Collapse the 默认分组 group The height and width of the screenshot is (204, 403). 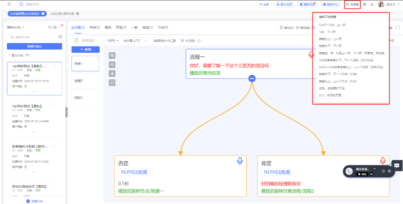click(9, 55)
